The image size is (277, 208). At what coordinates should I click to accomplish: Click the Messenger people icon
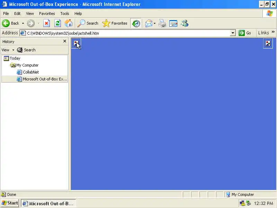coord(185,23)
